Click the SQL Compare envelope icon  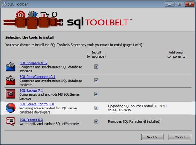point(10,67)
